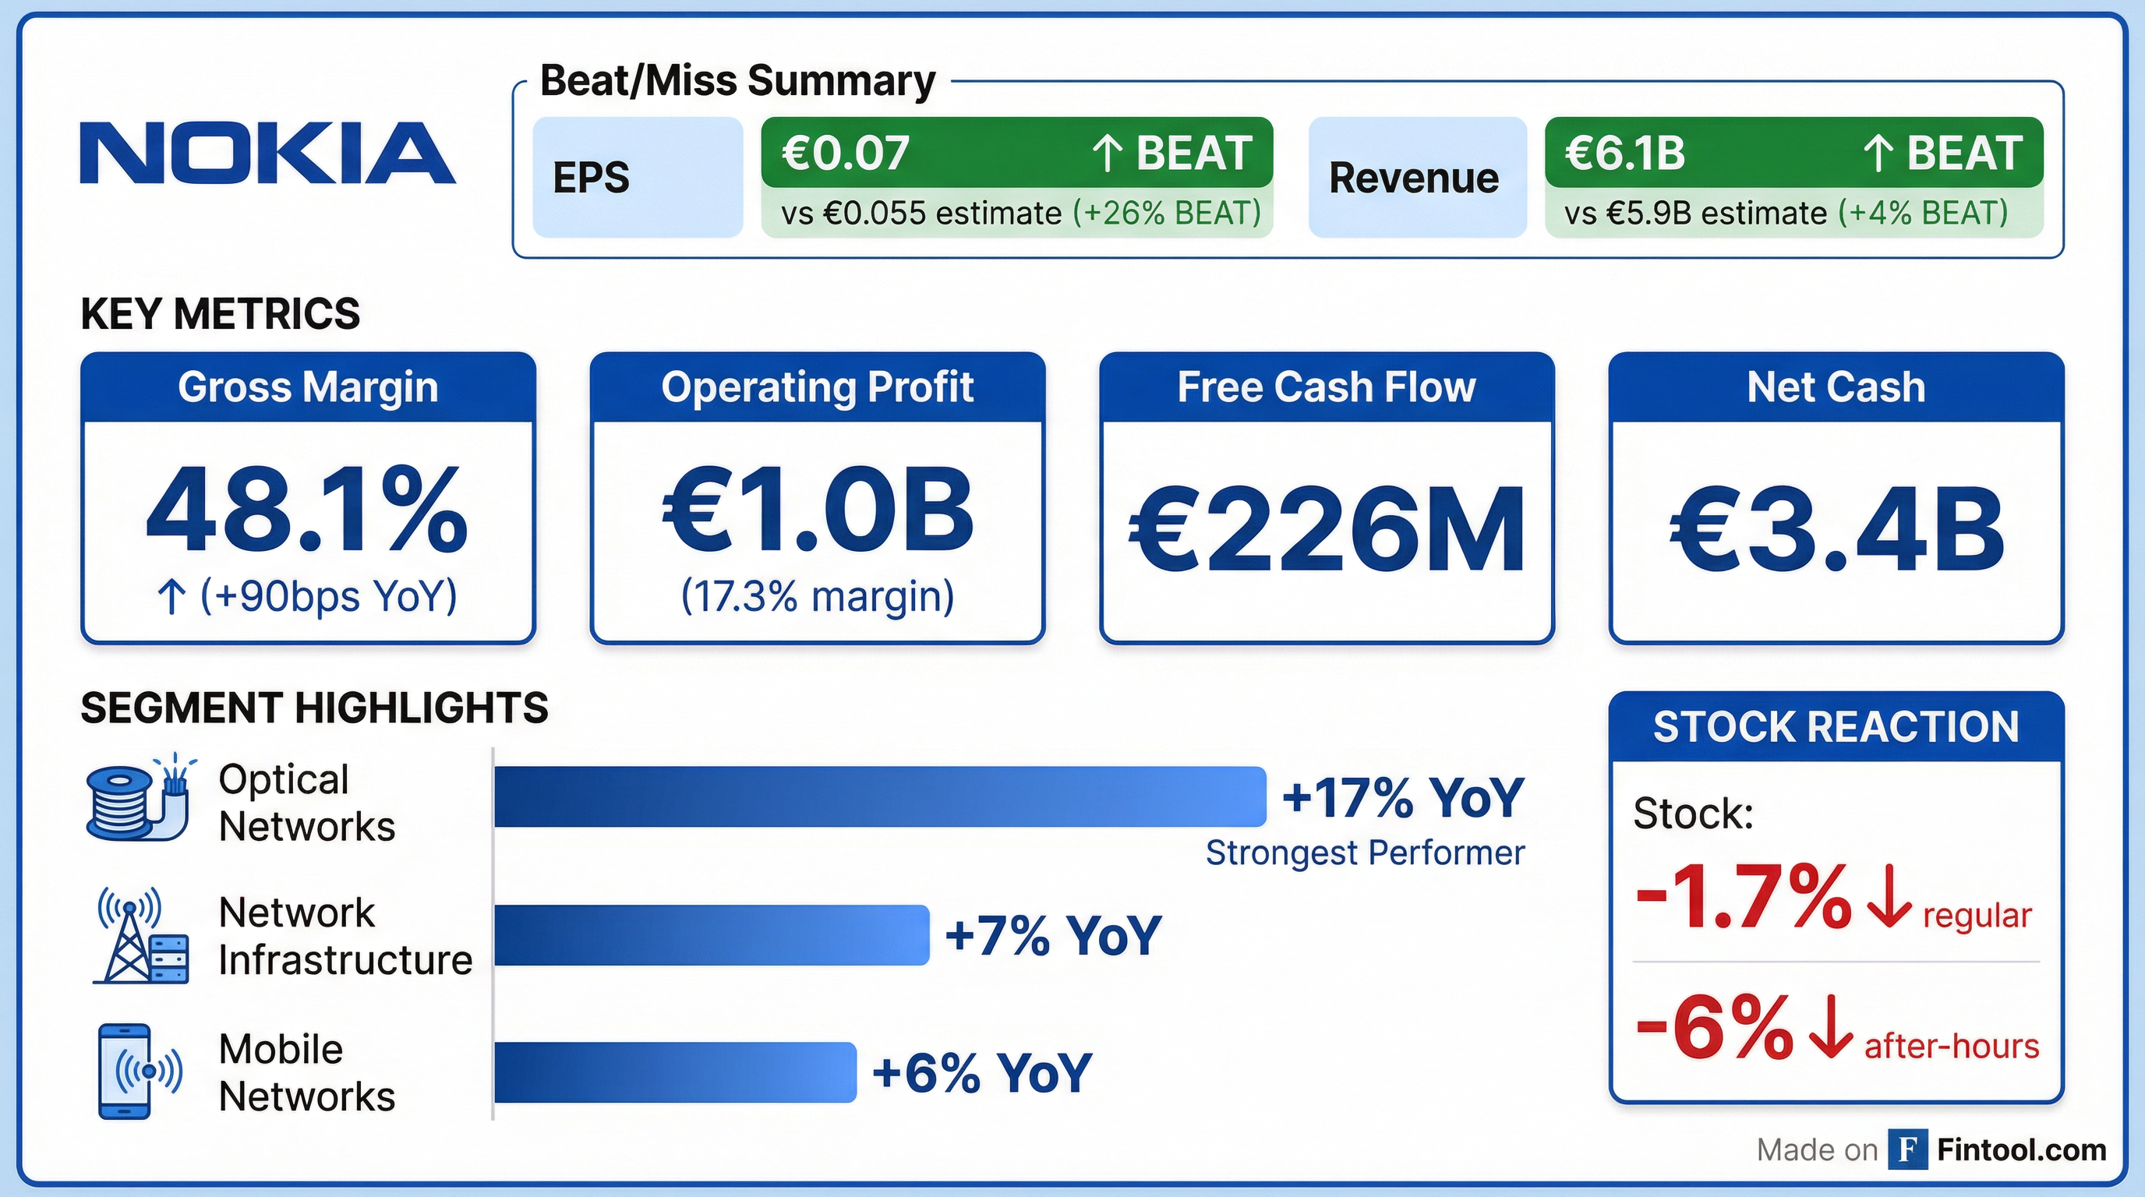Click the red down arrow beside -6%
The height and width of the screenshot is (1197, 2145).
point(1831,1028)
